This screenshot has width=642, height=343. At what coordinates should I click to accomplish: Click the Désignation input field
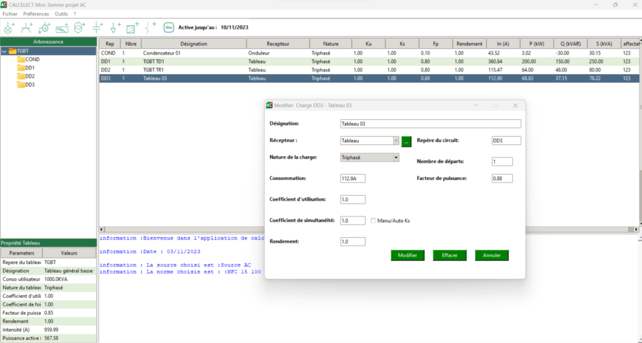[x=431, y=124]
